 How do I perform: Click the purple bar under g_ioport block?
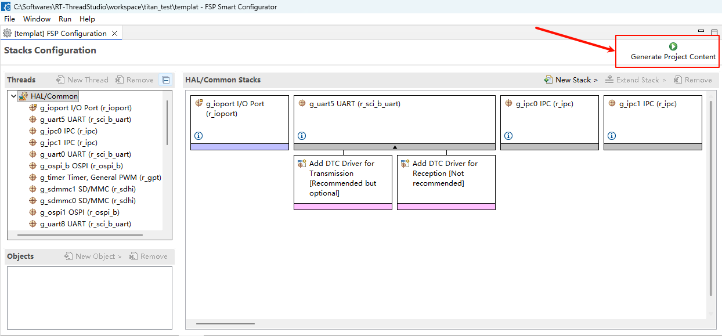tap(240, 147)
